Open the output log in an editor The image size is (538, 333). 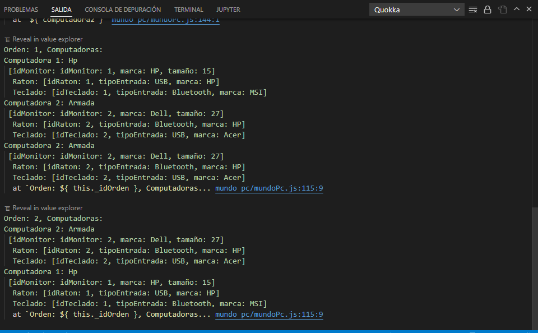(x=503, y=9)
